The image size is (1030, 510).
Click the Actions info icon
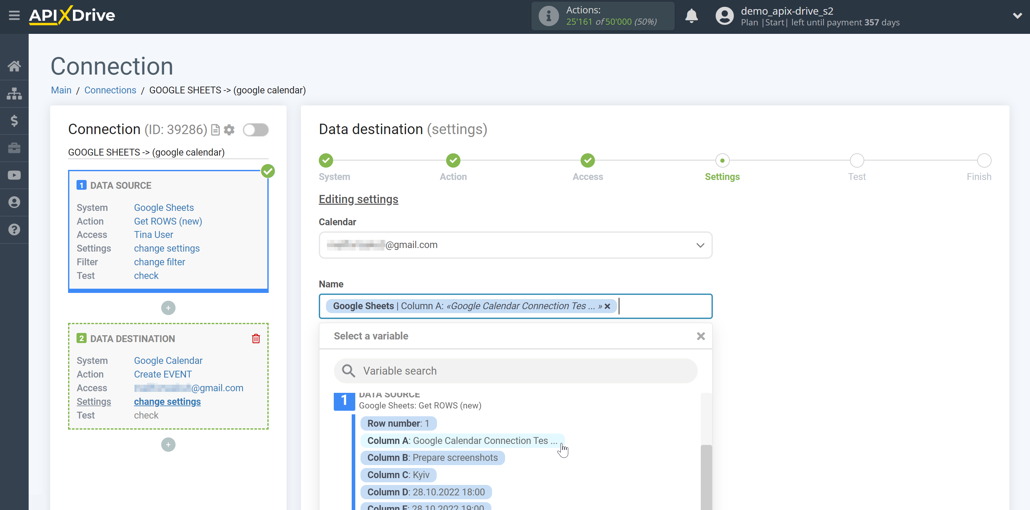point(549,16)
